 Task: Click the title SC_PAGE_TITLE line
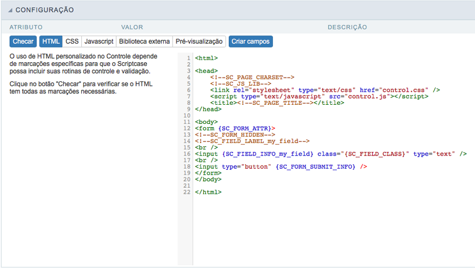(277, 103)
